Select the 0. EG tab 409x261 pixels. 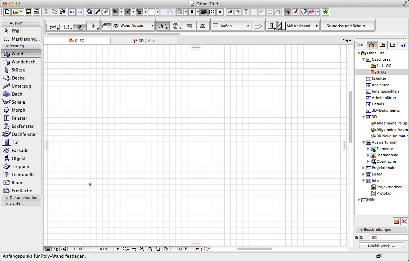coord(77,40)
